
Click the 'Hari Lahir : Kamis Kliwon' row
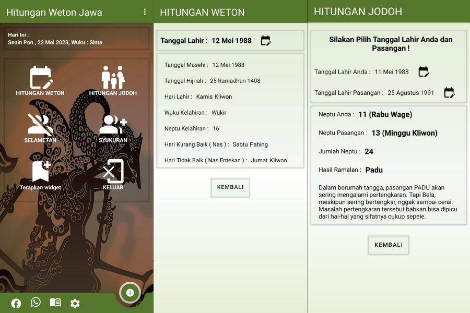(198, 97)
